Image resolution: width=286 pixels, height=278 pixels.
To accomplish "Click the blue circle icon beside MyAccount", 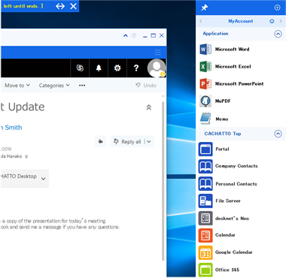I will [x=272, y=21].
